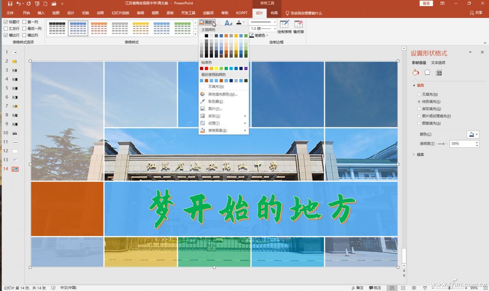Select the Solid Fill radio button
Image resolution: width=489 pixels, height=291 pixels.
(419, 101)
